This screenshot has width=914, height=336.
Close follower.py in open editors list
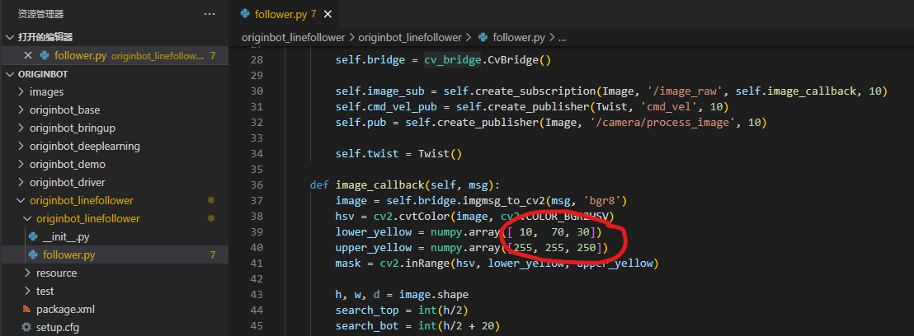(28, 55)
